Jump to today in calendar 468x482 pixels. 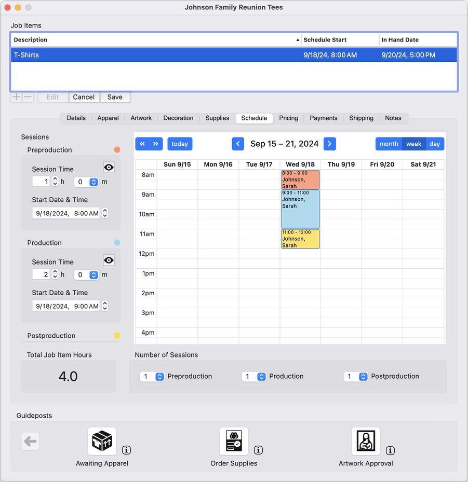[x=180, y=144]
